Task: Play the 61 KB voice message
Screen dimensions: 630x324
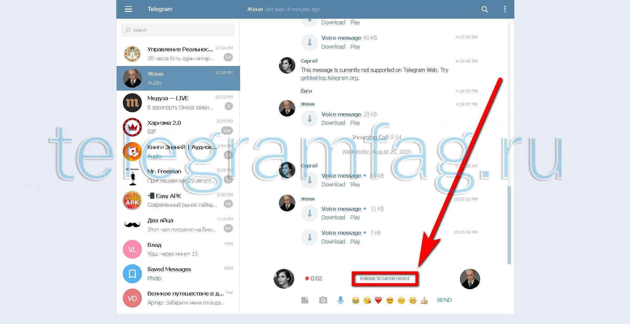Action: (x=355, y=184)
